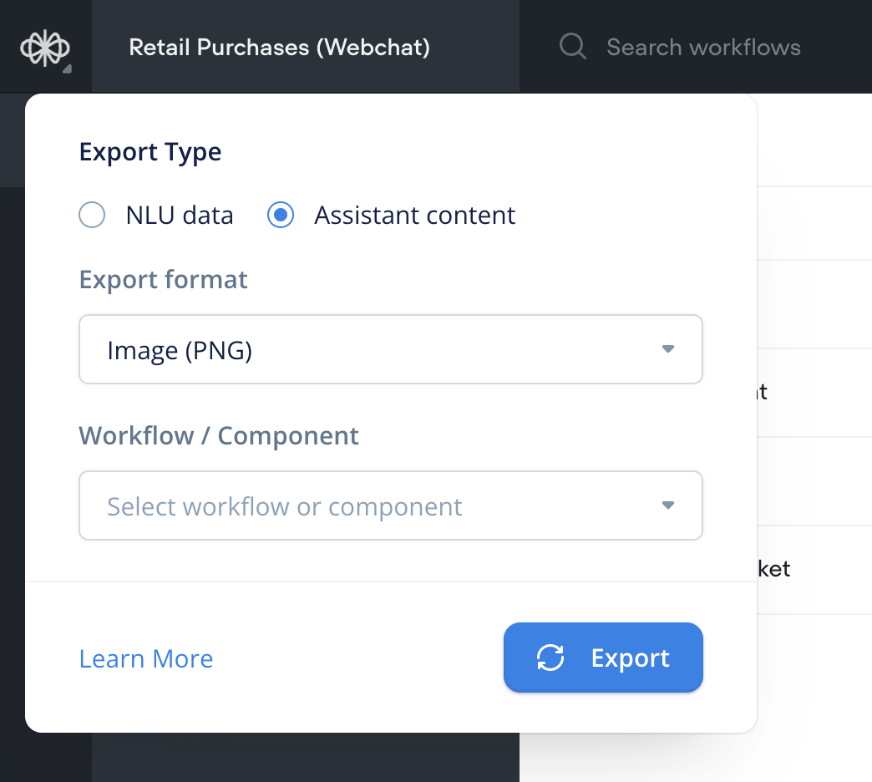Image resolution: width=872 pixels, height=782 pixels.
Task: Click the NLU data option label
Action: pyautogui.click(x=179, y=215)
